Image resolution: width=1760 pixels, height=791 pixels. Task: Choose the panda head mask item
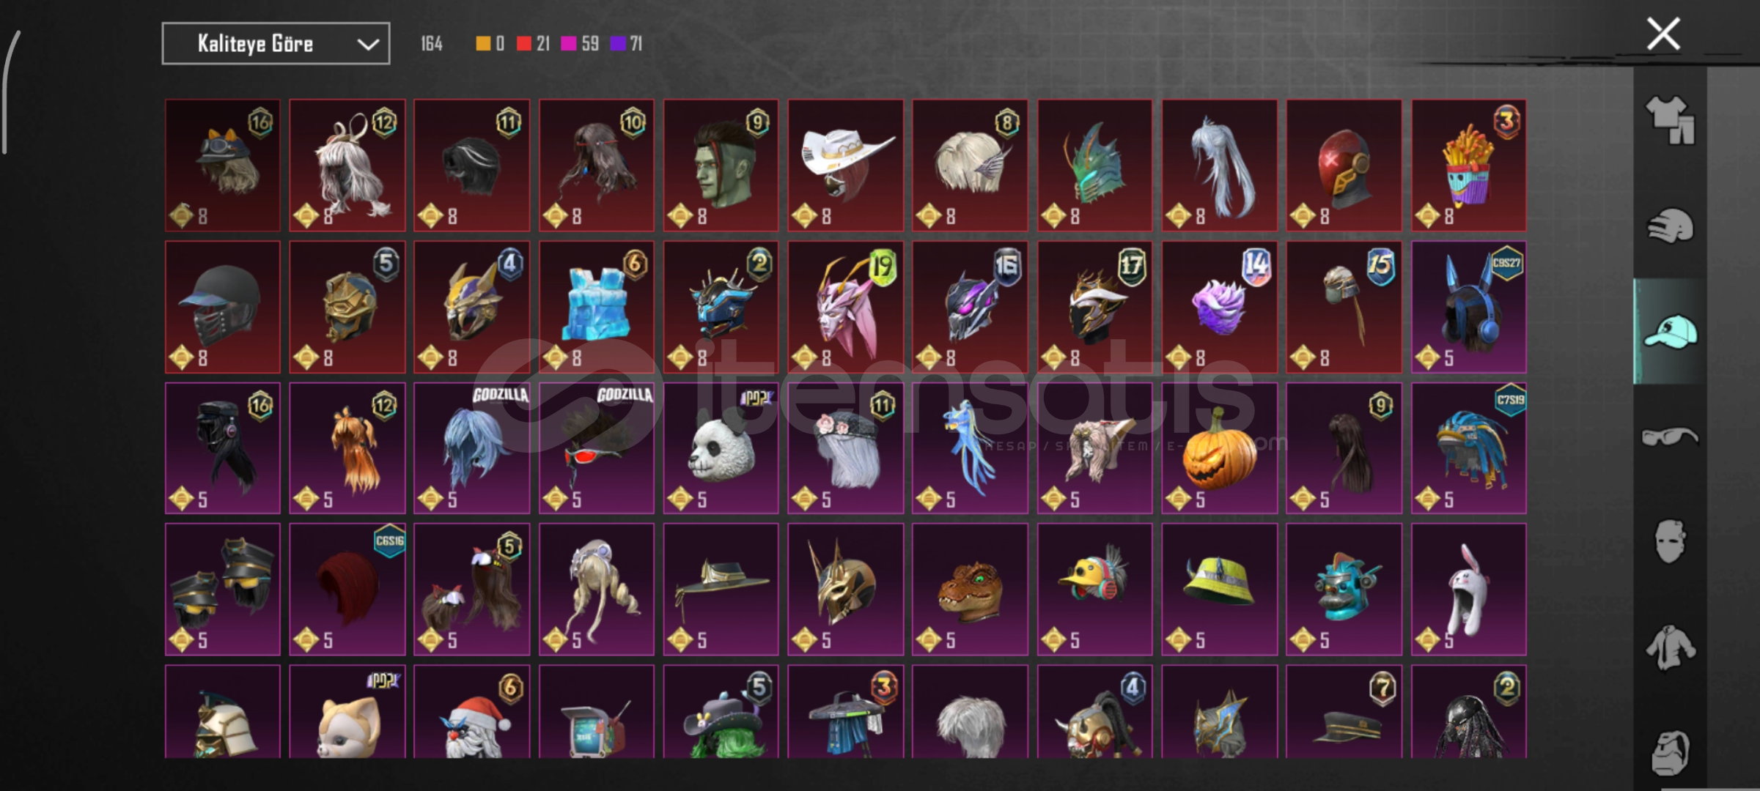click(x=721, y=448)
